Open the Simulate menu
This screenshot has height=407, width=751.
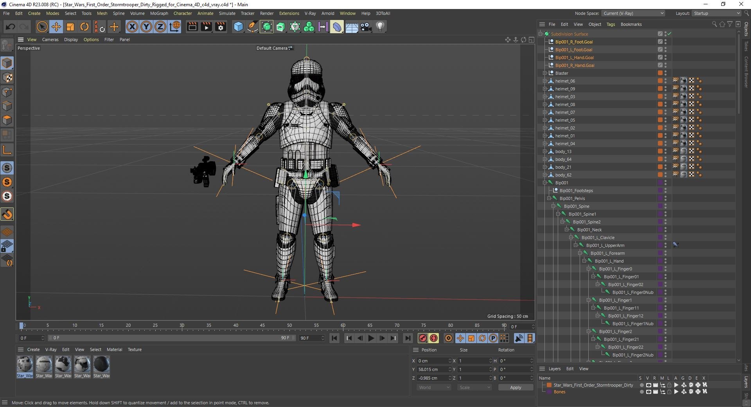coord(227,13)
